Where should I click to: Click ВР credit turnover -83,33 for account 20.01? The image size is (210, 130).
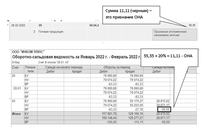[139, 97]
